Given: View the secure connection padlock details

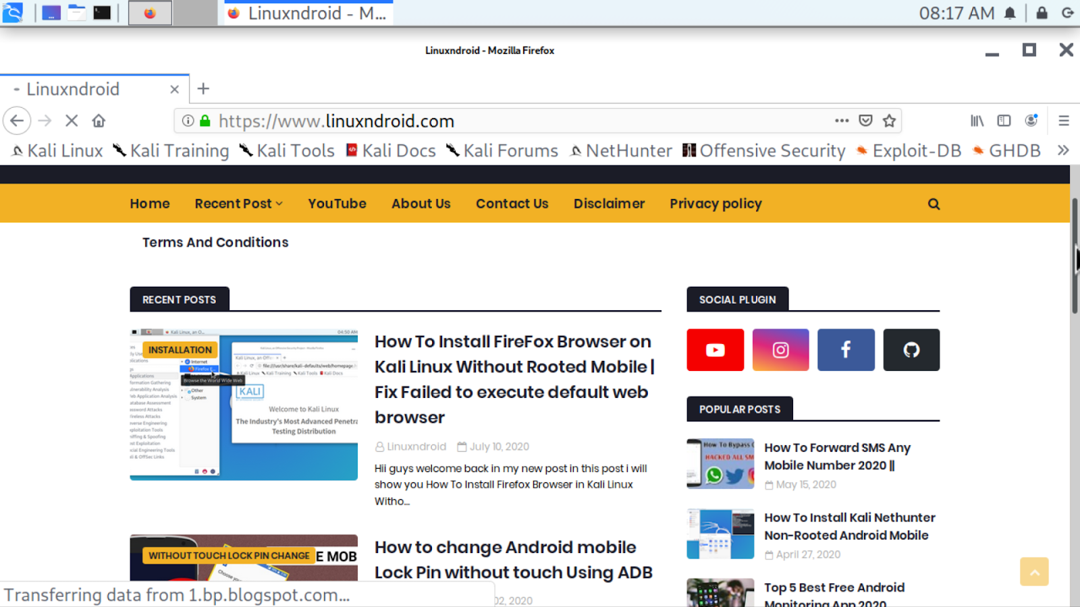Looking at the screenshot, I should coord(205,121).
